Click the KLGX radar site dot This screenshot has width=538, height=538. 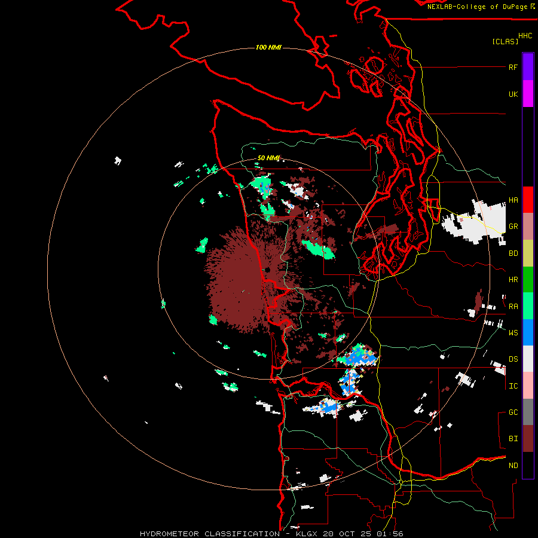tap(267, 270)
